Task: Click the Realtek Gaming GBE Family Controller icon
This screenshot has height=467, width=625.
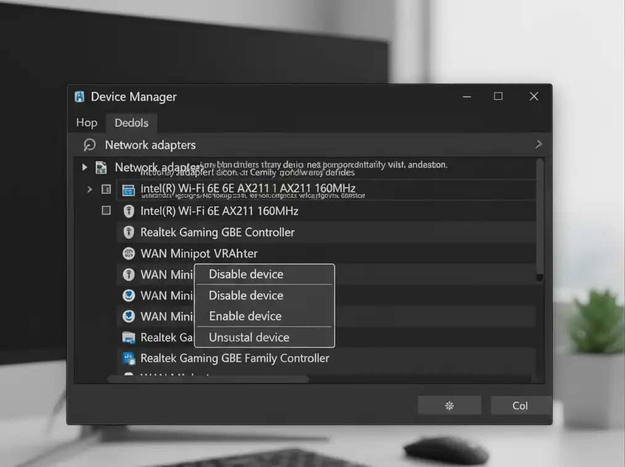Action: (x=129, y=358)
